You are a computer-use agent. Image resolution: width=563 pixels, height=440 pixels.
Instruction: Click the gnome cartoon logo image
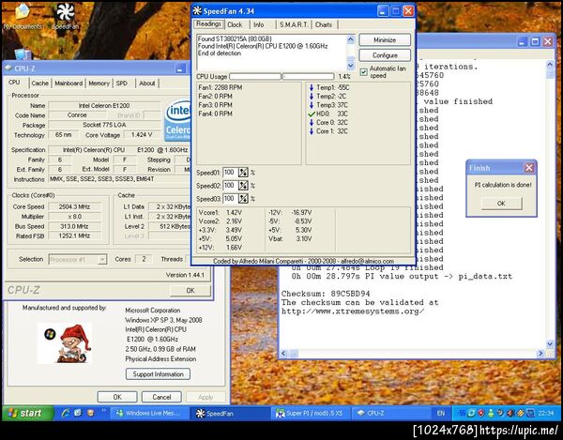click(x=65, y=343)
